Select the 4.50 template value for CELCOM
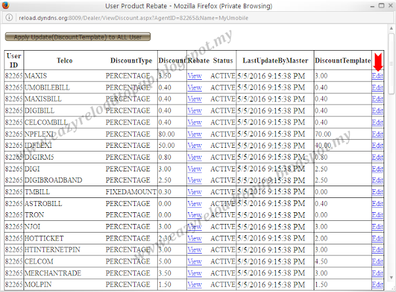This screenshot has width=396, height=292. (x=321, y=262)
